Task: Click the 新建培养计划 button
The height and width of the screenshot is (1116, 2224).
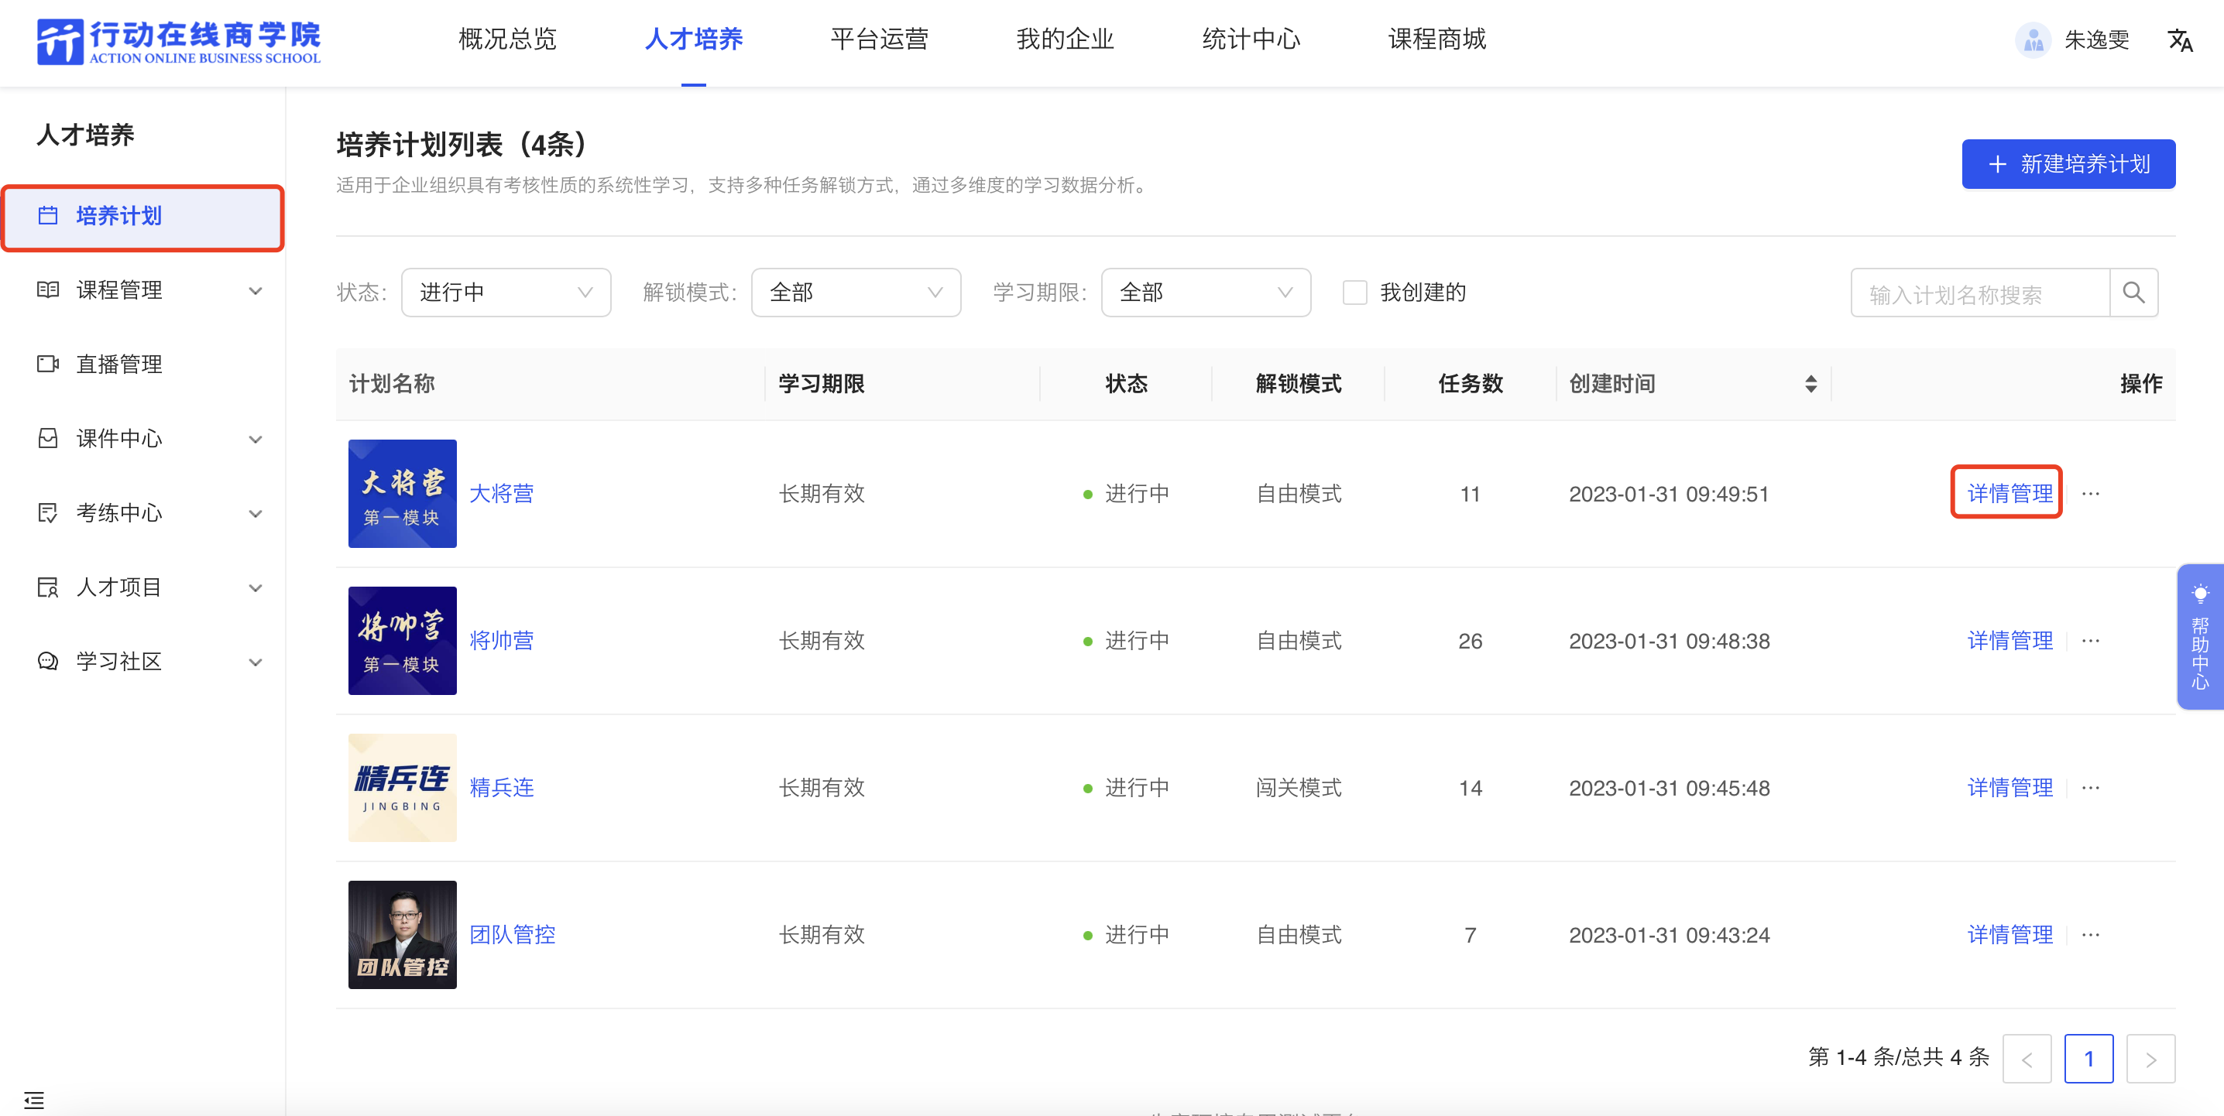Action: point(2068,164)
